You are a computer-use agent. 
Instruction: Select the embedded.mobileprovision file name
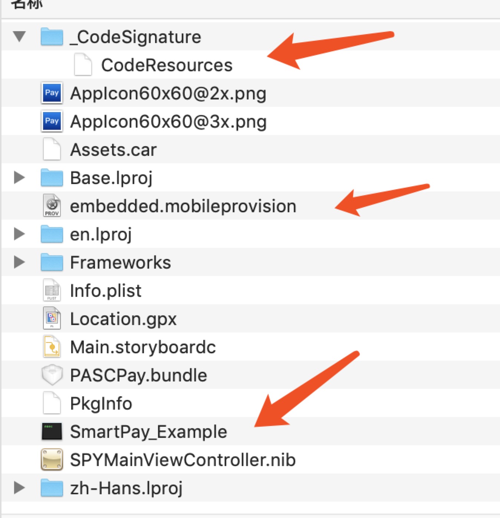pos(183,206)
